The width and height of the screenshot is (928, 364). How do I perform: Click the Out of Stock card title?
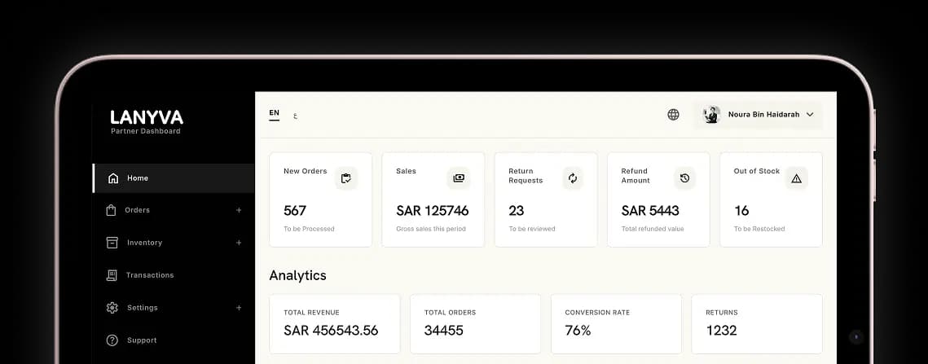[x=756, y=171]
